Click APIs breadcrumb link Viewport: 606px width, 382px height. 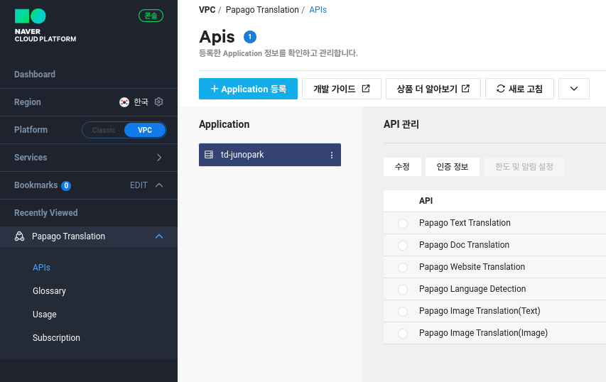pyautogui.click(x=318, y=10)
